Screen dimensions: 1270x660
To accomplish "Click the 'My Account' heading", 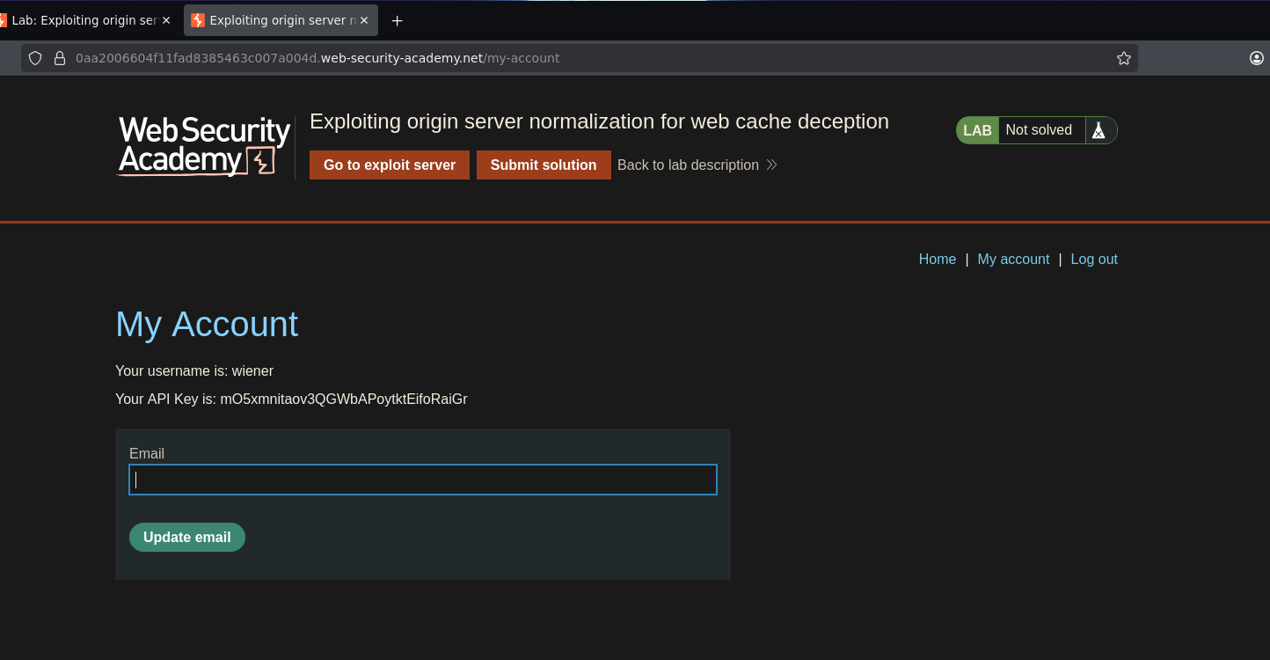I will [x=207, y=324].
